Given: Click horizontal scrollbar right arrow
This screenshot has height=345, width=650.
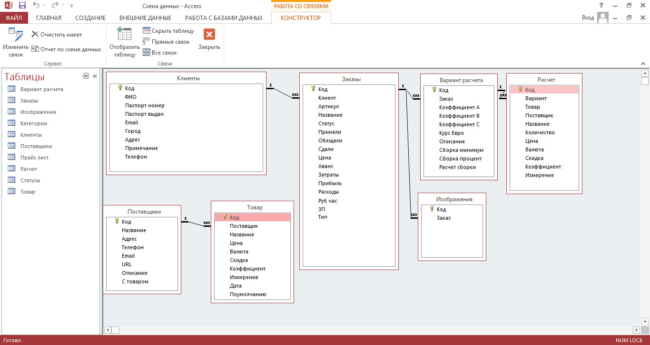Looking at the screenshot, I should tap(637, 330).
